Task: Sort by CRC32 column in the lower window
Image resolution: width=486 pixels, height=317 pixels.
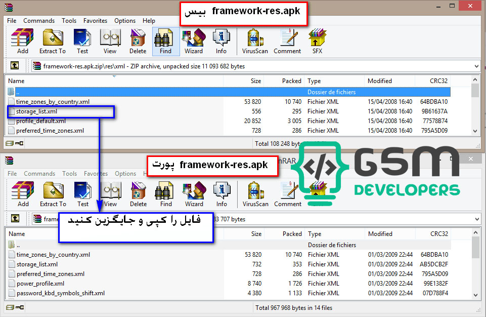Action: (433, 234)
